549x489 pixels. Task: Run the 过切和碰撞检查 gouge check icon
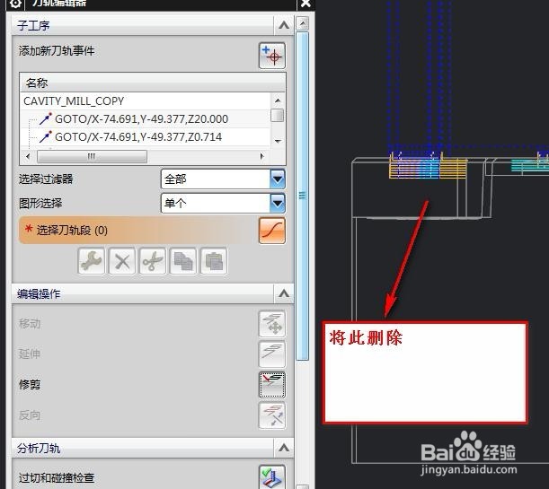click(272, 476)
